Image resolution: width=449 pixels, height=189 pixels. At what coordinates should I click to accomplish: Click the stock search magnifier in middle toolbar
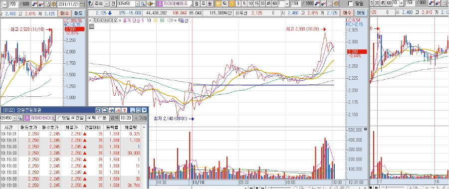pos(143,3)
